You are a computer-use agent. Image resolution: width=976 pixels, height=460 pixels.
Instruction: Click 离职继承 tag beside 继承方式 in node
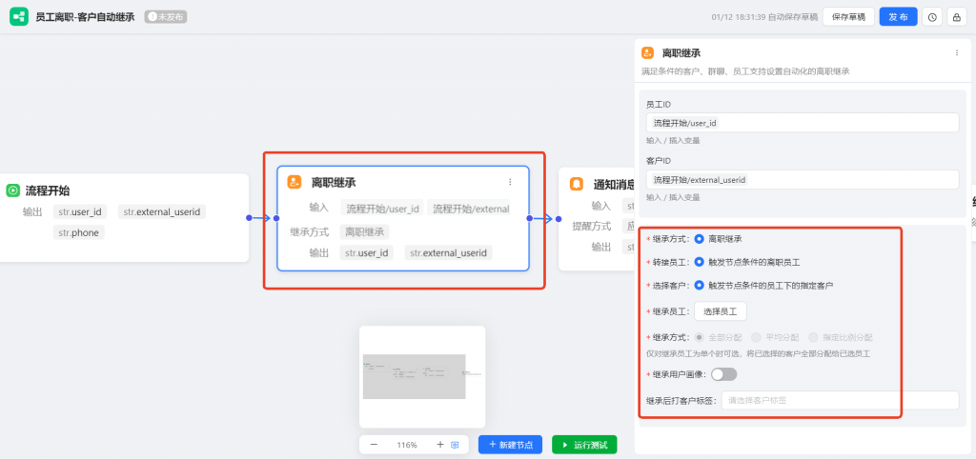click(x=365, y=231)
